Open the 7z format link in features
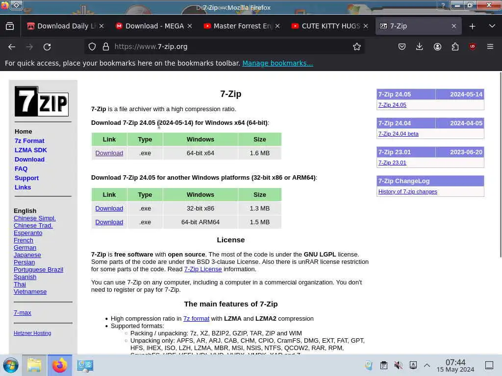The image size is (502, 376). 196,318
